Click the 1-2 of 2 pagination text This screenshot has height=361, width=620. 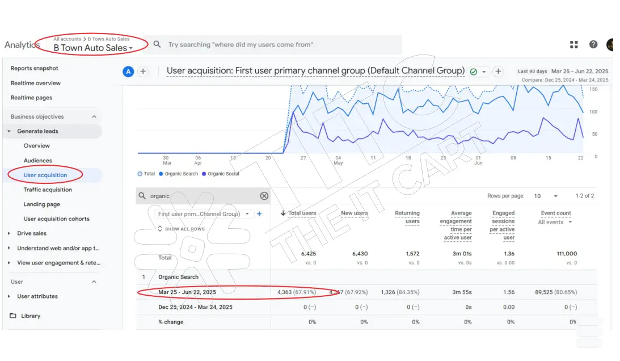tap(585, 196)
